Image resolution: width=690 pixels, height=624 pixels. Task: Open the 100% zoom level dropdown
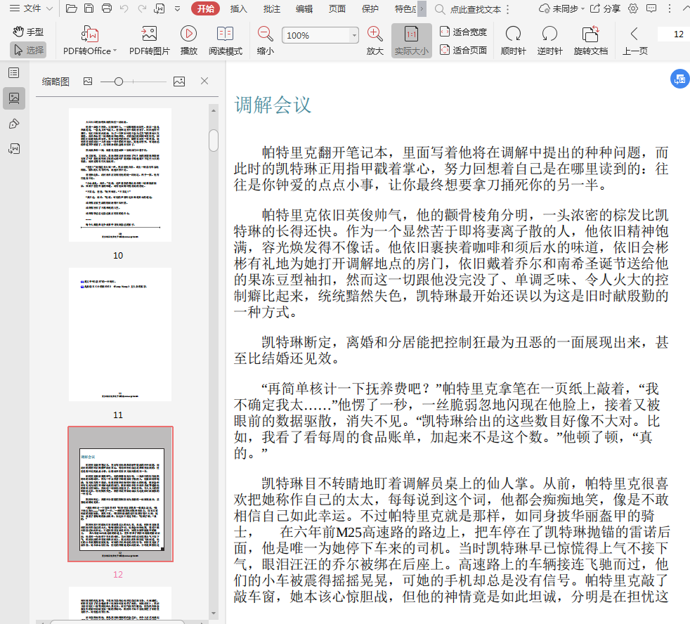(354, 35)
